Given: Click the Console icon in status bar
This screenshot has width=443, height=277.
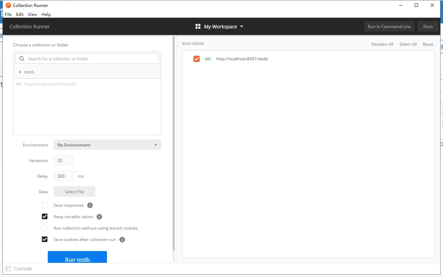Looking at the screenshot, I should (x=8, y=269).
